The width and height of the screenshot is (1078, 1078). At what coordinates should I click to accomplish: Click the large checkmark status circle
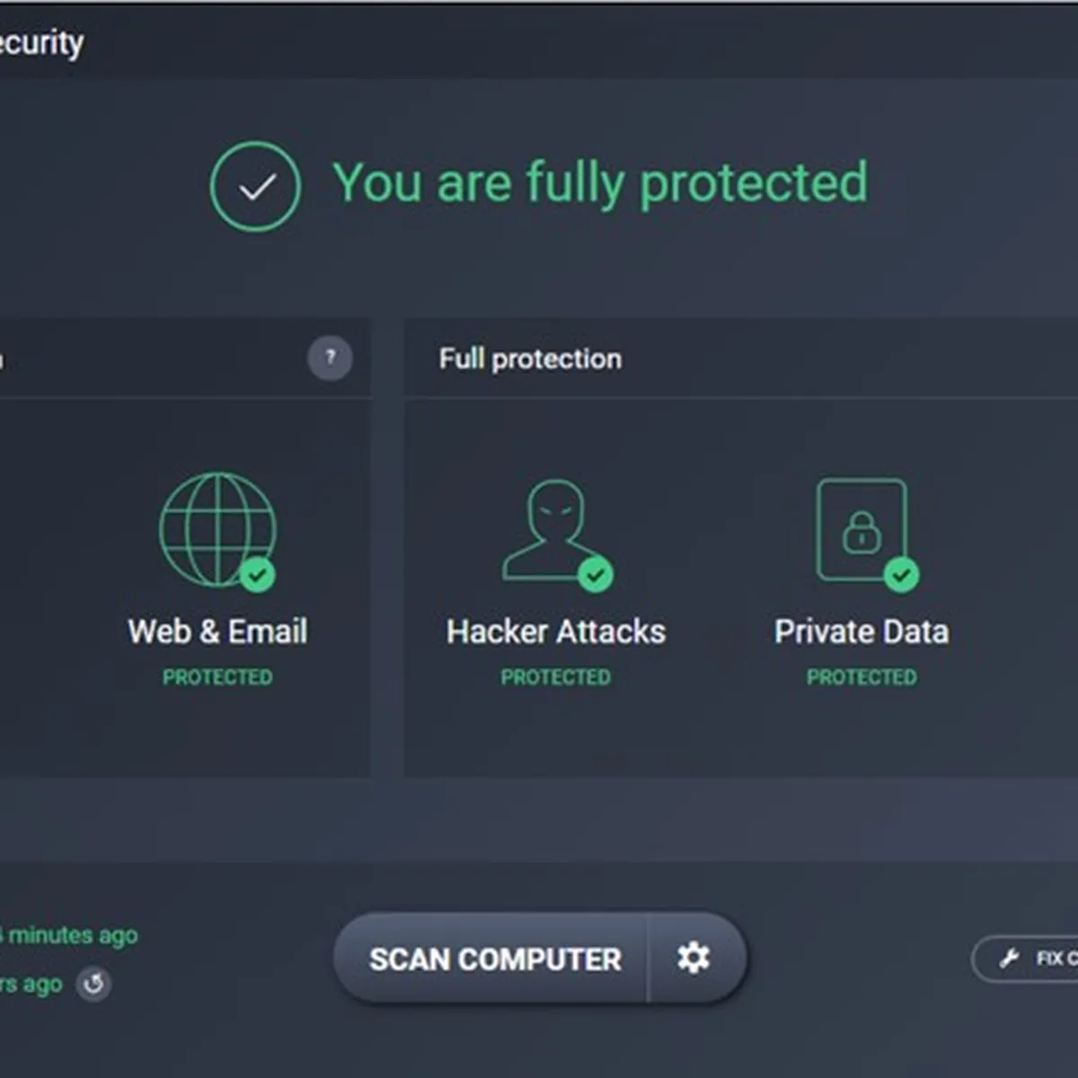pos(255,187)
